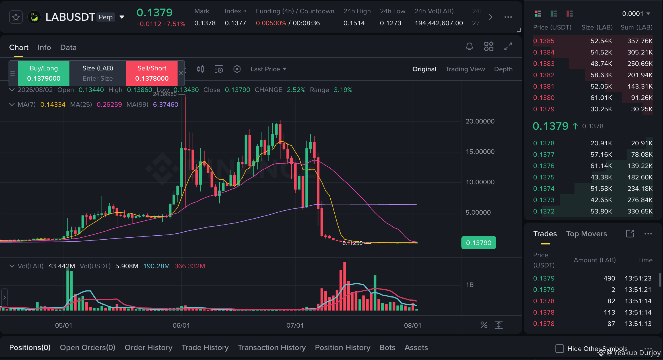This screenshot has height=360, width=663.
Task: Click the LAB coin logo icon
Action: point(34,17)
